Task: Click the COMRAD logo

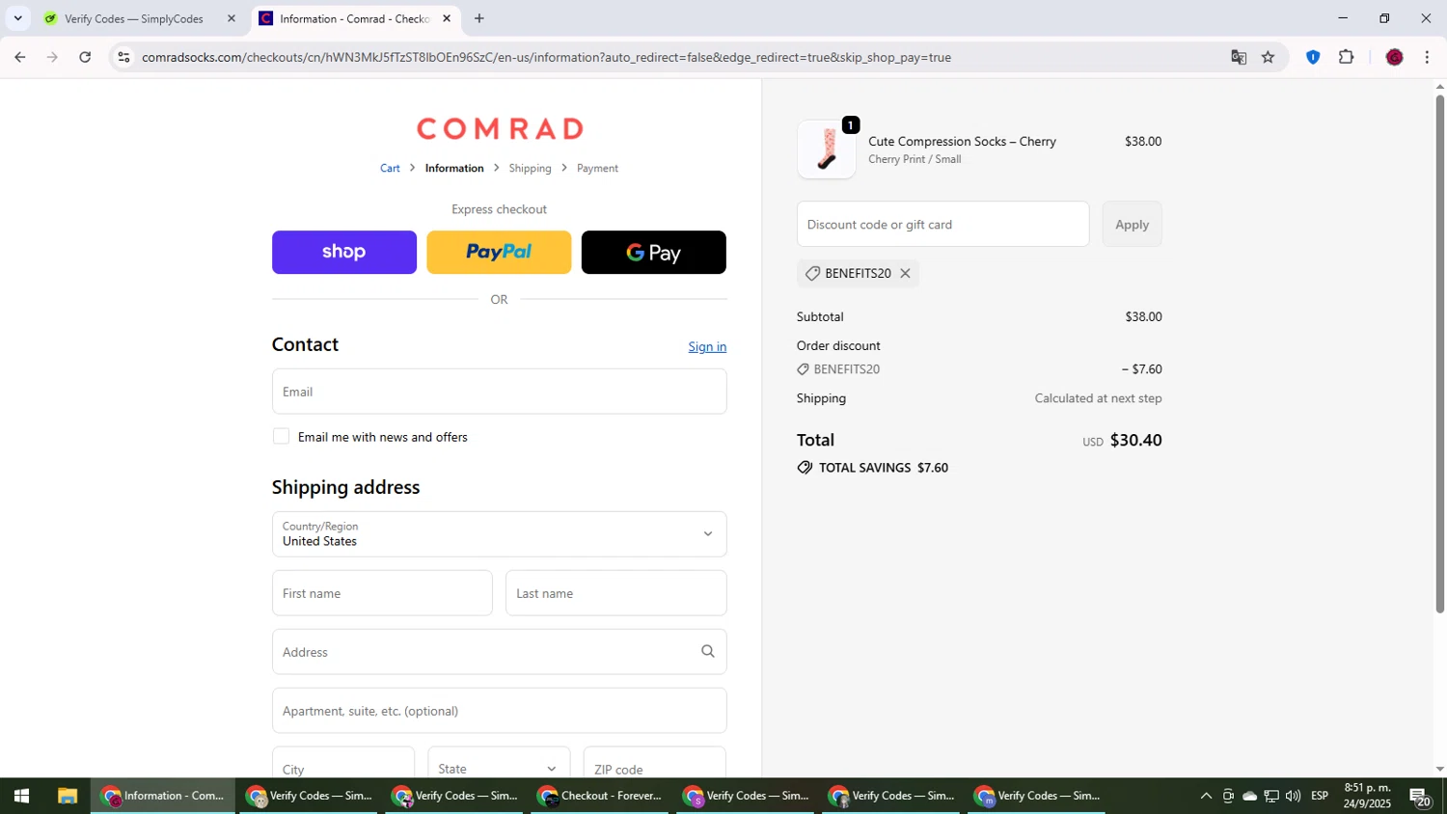Action: click(500, 128)
